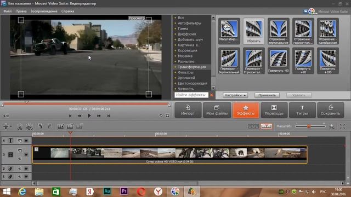Select the Супер съемка HD VIDEO.mp4 clip
The image size is (351, 197).
(170, 154)
